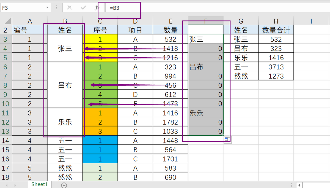The image size is (330, 188).
Task: Select merged cell 乐乐 in column B
Action: point(65,122)
